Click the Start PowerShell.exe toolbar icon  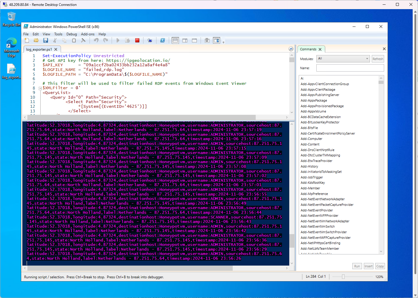[162, 40]
